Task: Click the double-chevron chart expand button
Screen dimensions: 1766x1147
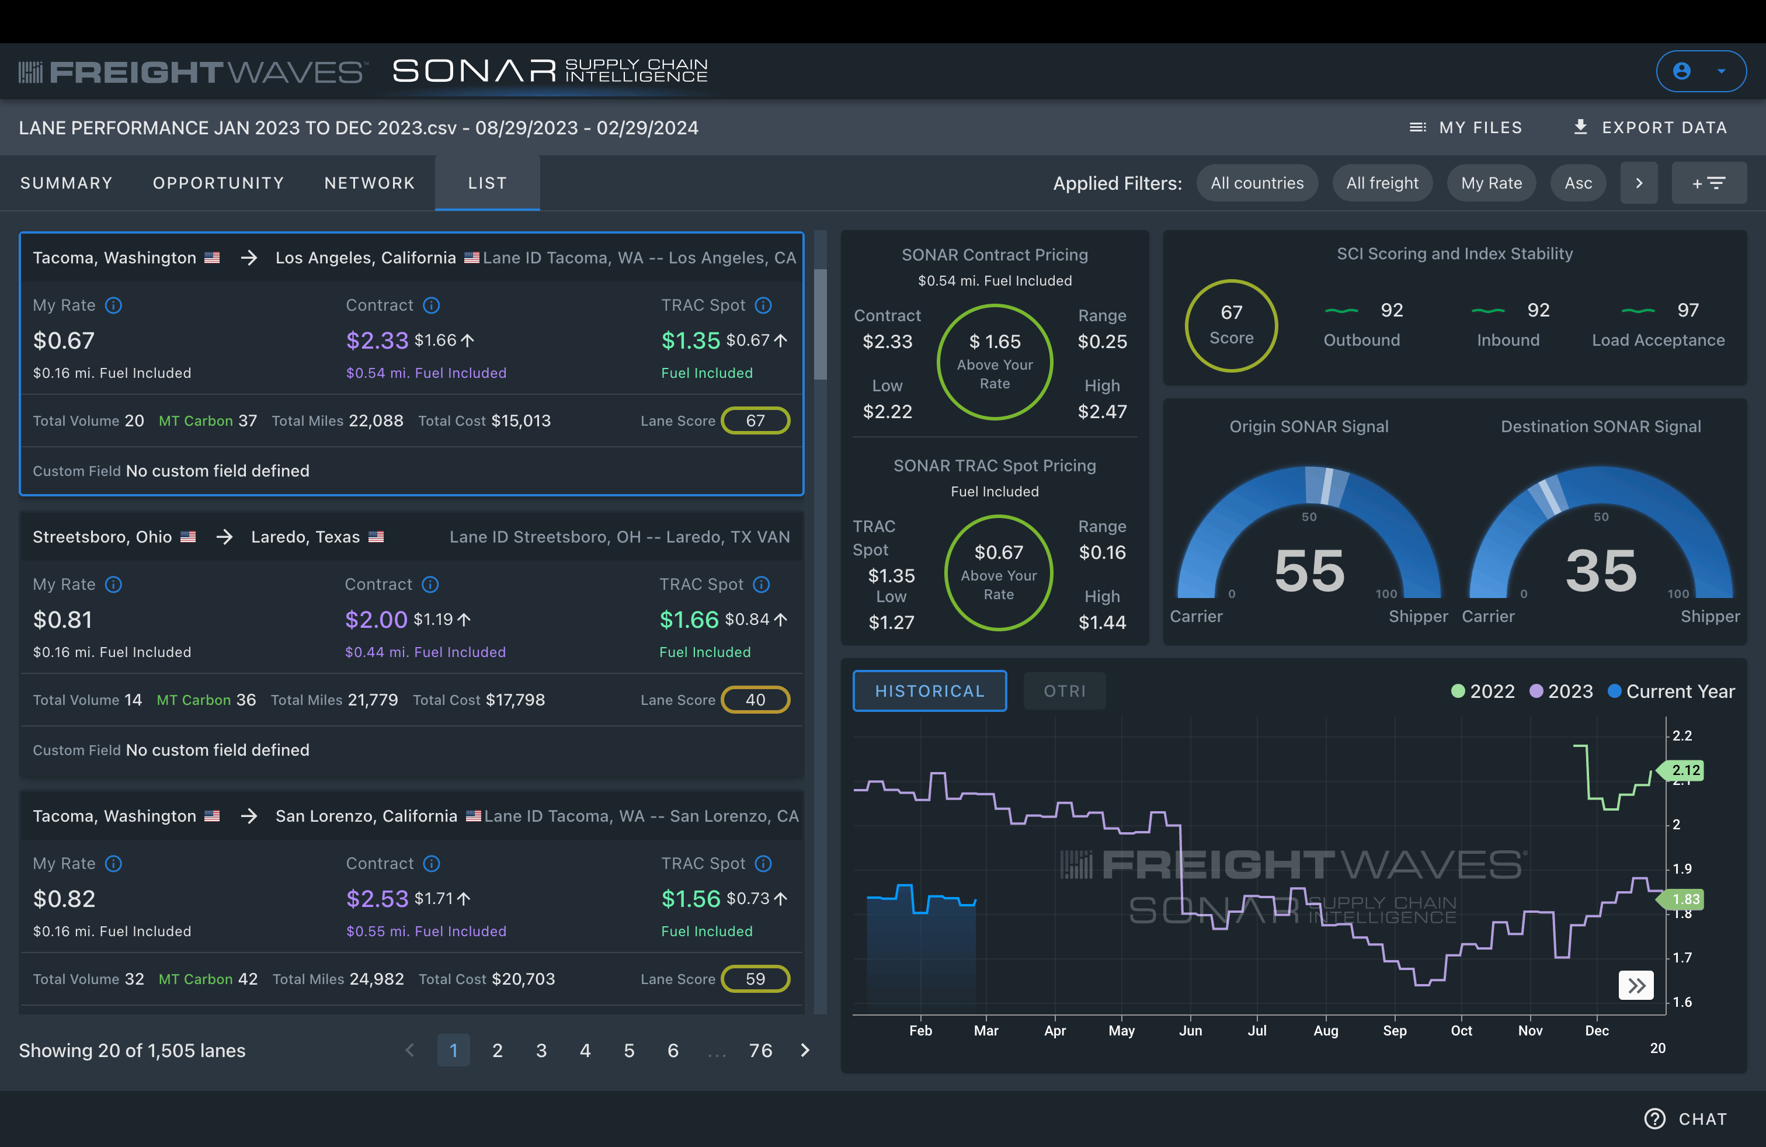Action: tap(1636, 985)
